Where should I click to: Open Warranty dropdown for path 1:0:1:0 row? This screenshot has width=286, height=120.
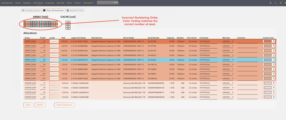[x=228, y=69]
